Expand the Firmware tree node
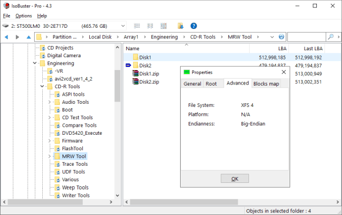342x215 pixels. (x=50, y=141)
